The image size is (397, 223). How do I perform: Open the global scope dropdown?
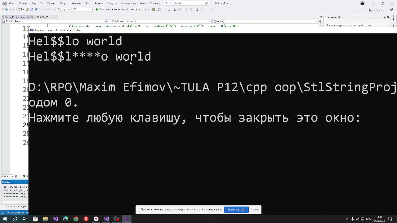pos(160,21)
